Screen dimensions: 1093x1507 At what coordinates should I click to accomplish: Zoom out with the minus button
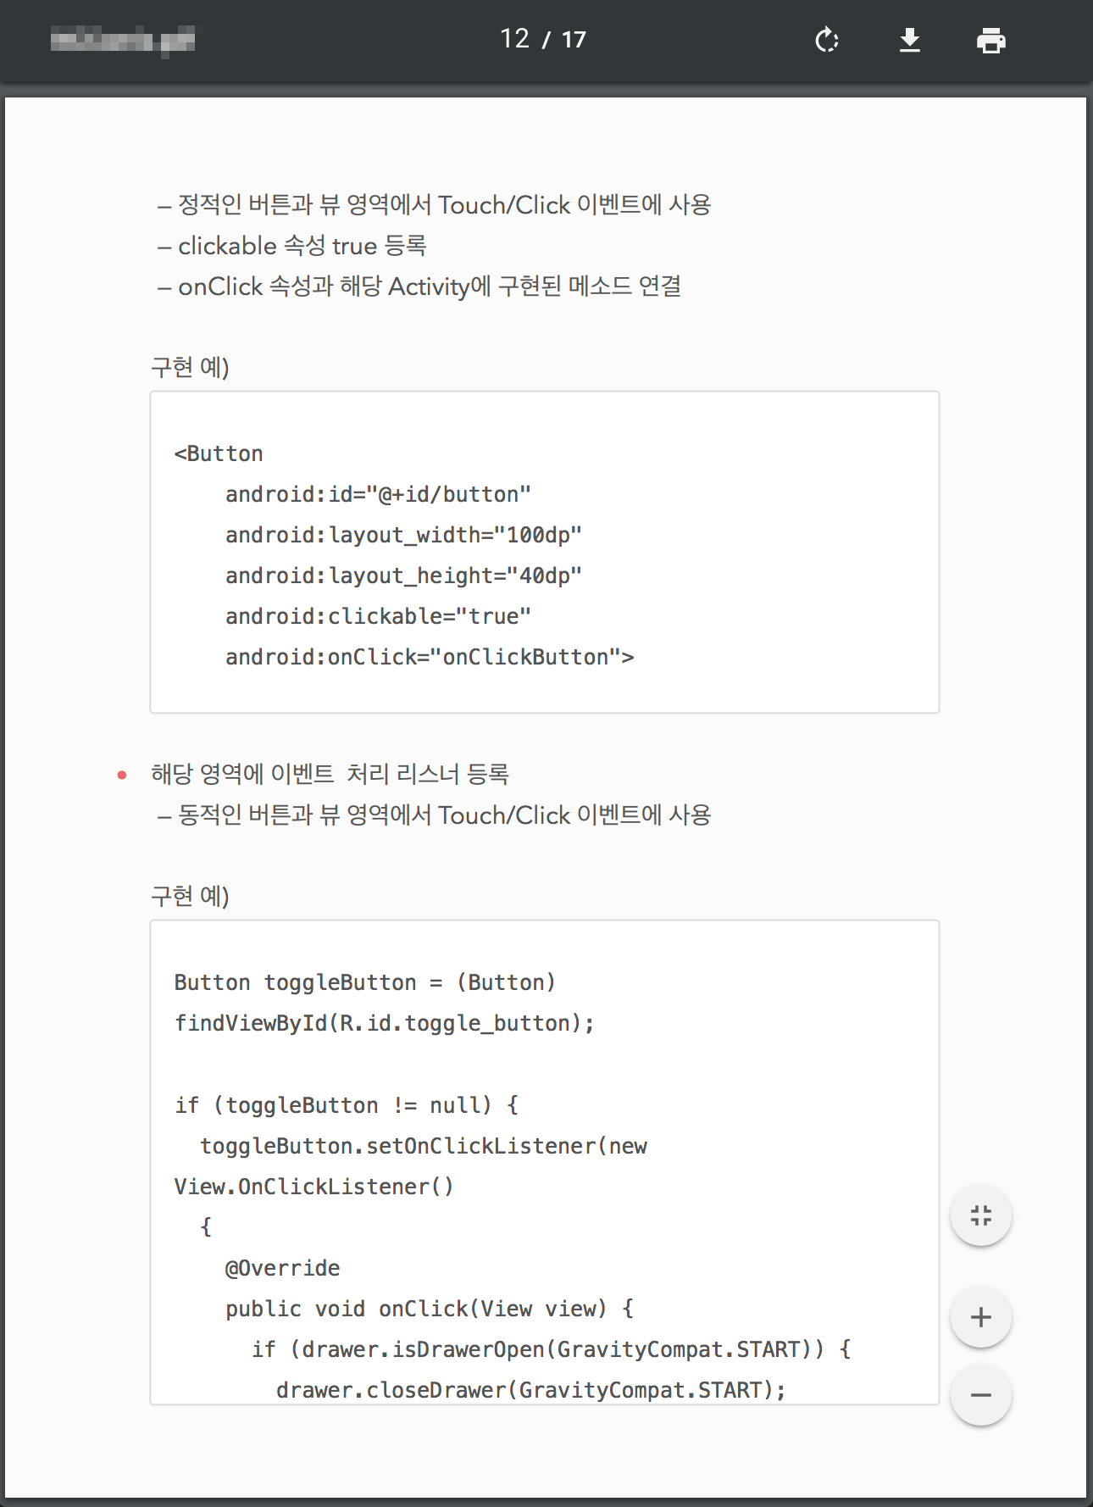tap(980, 1395)
